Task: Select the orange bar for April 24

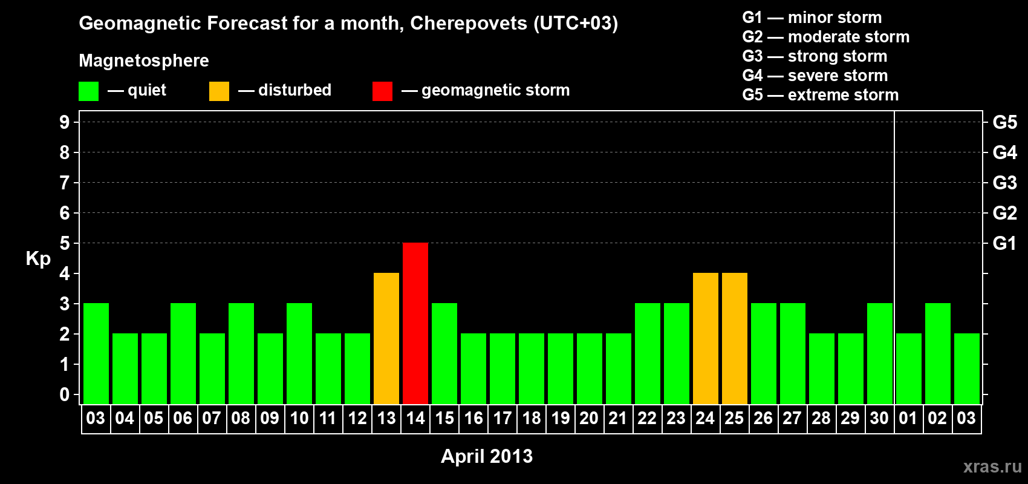Action: pos(706,338)
